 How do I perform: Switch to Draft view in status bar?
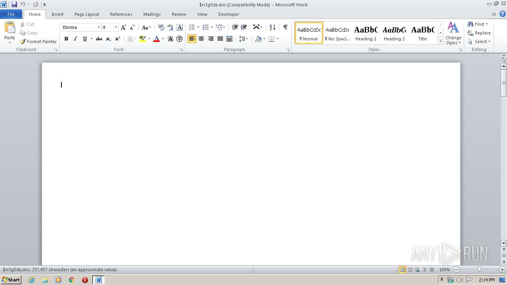[x=431, y=270]
